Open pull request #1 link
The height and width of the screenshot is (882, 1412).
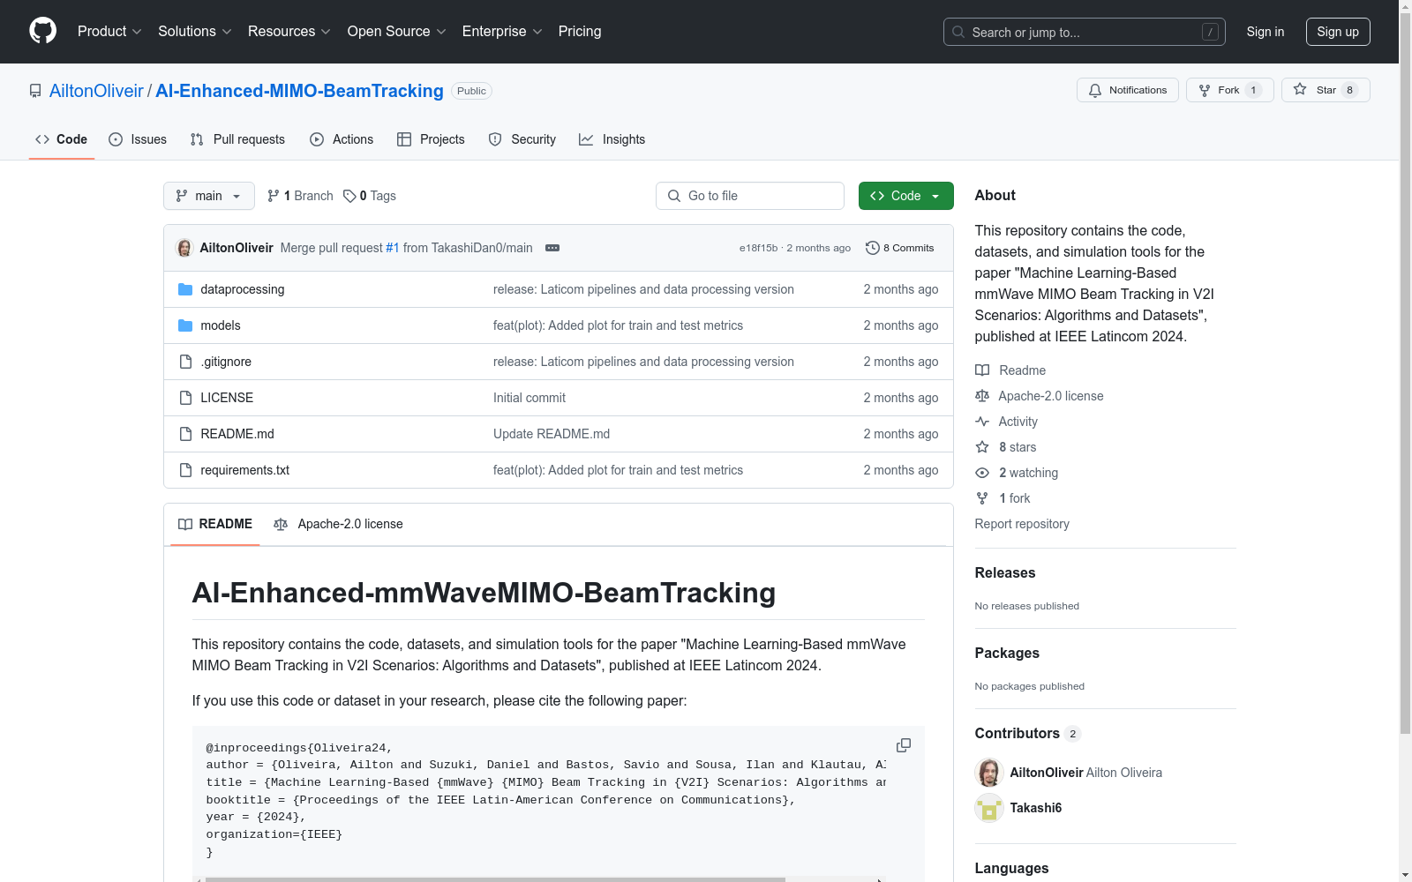tap(393, 248)
